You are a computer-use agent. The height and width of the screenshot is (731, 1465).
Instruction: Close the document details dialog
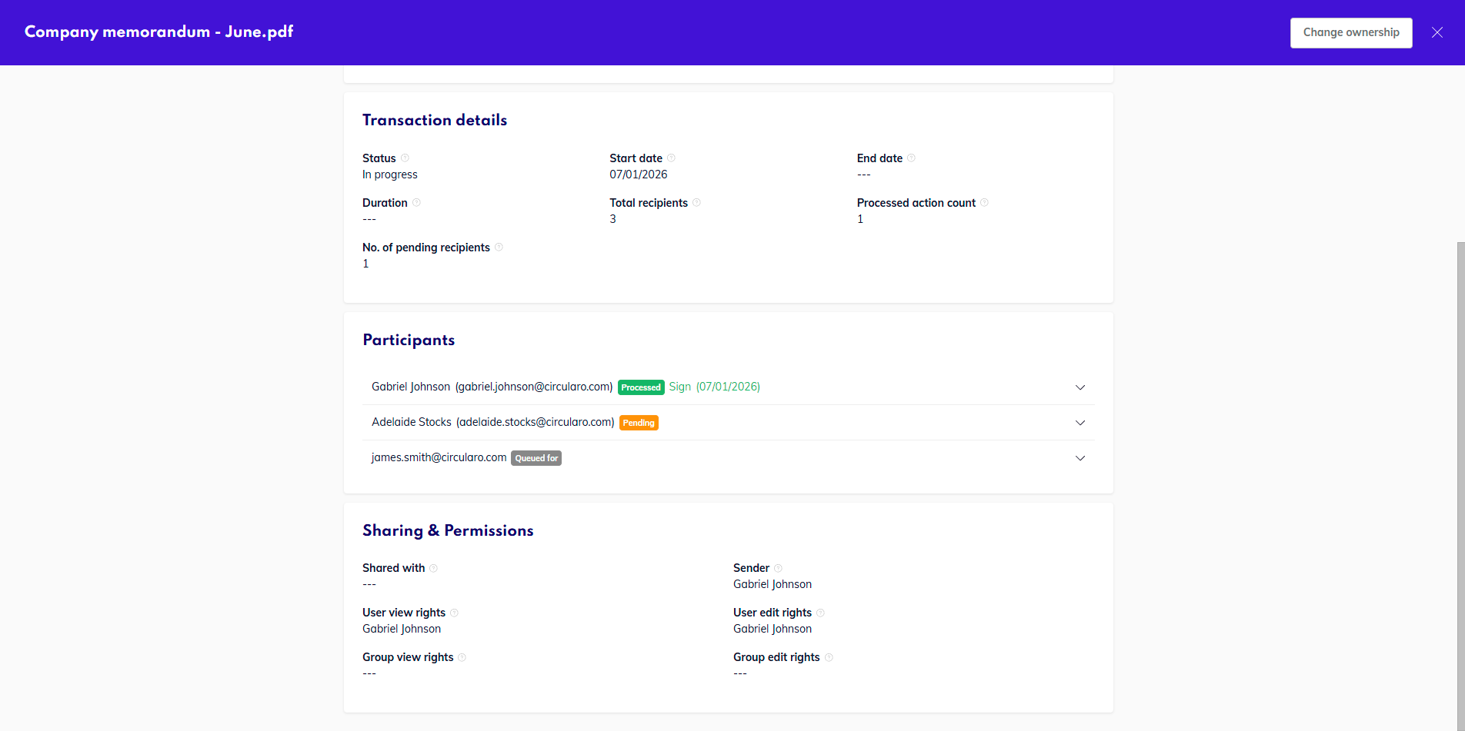pos(1437,33)
